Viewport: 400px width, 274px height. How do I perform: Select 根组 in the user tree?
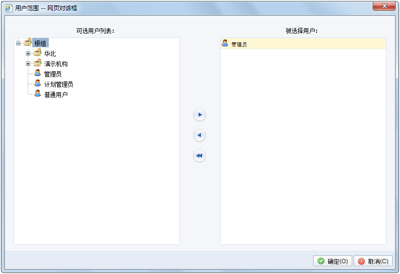(40, 43)
